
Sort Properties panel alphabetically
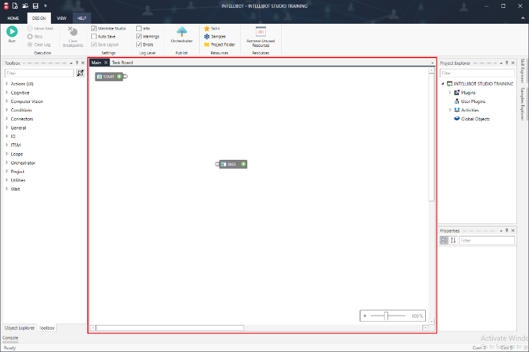tap(453, 240)
